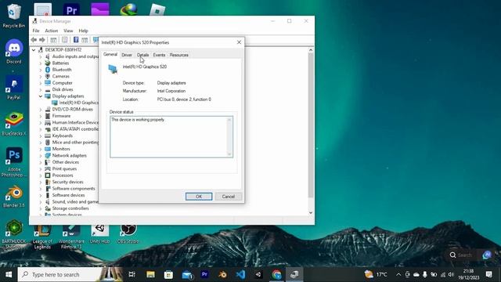Click the blue Help toolbar icon in Device Manager
The width and height of the screenshot is (501, 282).
click(x=76, y=40)
